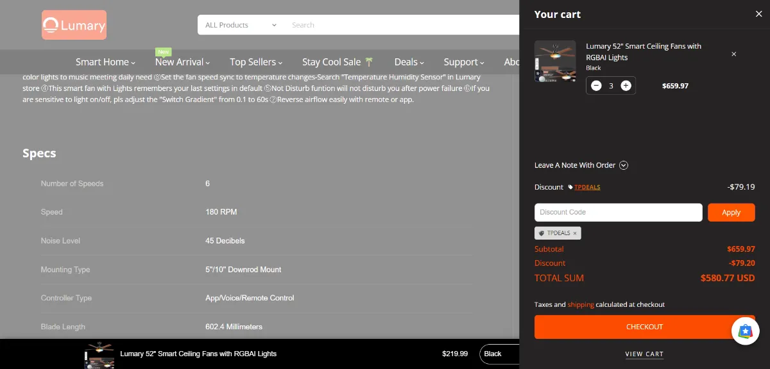Image resolution: width=770 pixels, height=369 pixels.
Task: Open the VIEW CART link
Action: click(644, 354)
